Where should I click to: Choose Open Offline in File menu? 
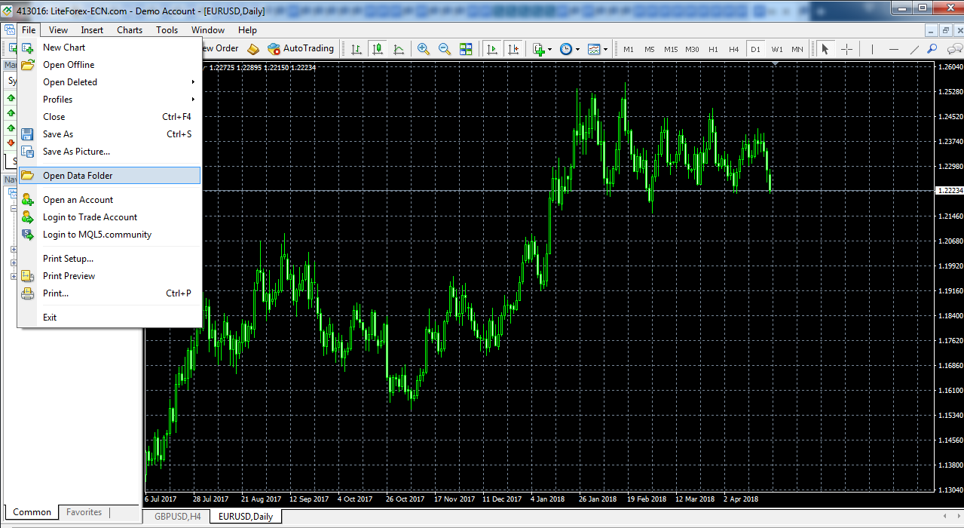(110, 65)
